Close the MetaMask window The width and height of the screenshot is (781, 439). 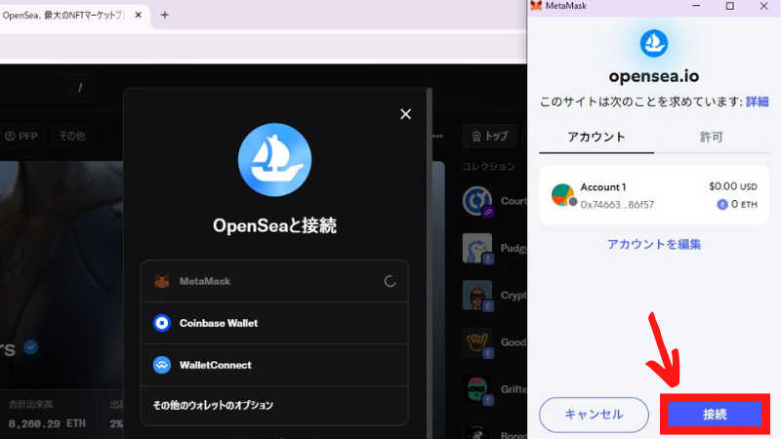pyautogui.click(x=763, y=6)
